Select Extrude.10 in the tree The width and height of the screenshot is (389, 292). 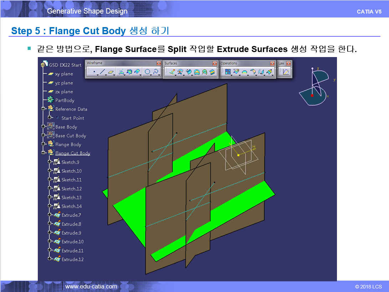(72, 241)
